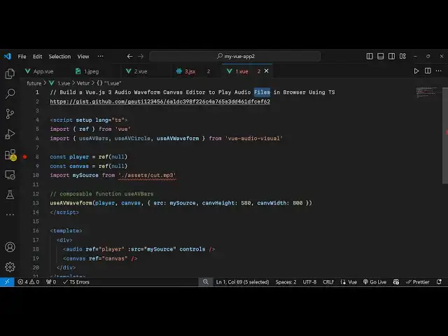Screen dimensions: 448x336
Task: Click the minimap code overview
Action: [427, 92]
